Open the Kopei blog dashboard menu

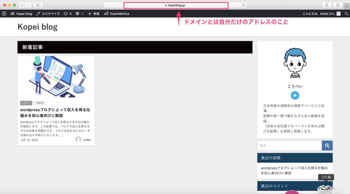click(22, 14)
